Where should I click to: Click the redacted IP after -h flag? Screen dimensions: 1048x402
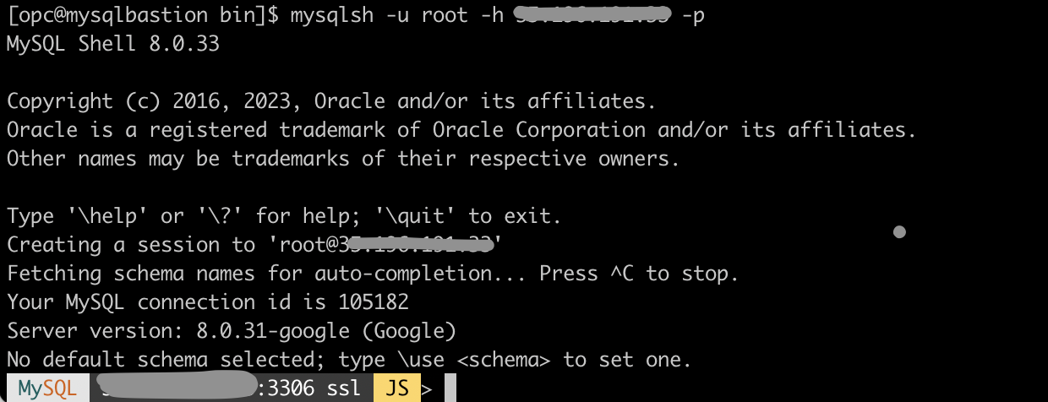(x=592, y=14)
